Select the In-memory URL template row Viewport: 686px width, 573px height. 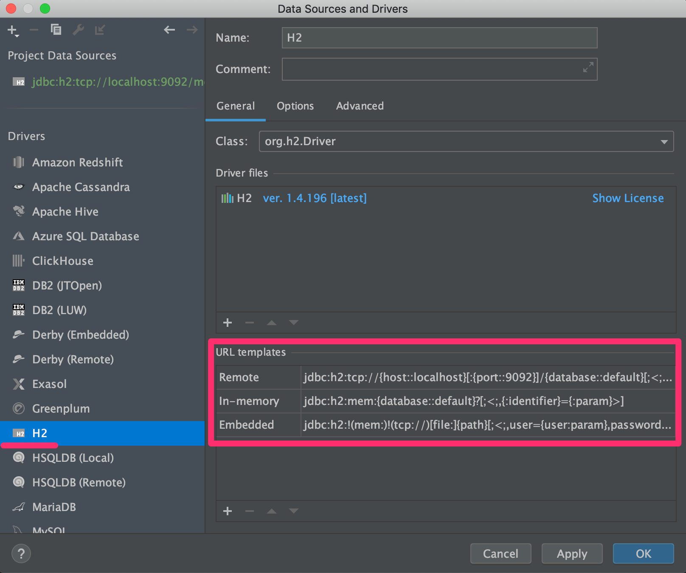(x=446, y=401)
